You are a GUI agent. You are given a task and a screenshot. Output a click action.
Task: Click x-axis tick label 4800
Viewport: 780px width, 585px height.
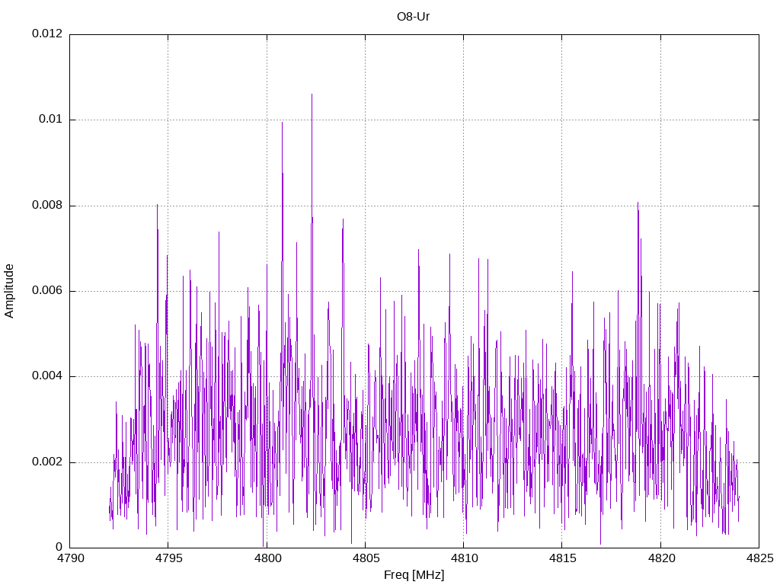(x=267, y=558)
